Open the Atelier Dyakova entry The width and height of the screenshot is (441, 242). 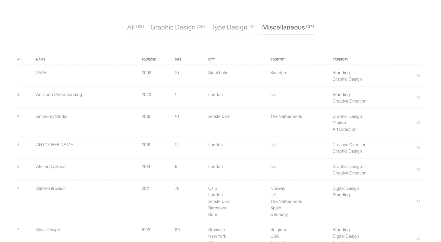[51, 167]
